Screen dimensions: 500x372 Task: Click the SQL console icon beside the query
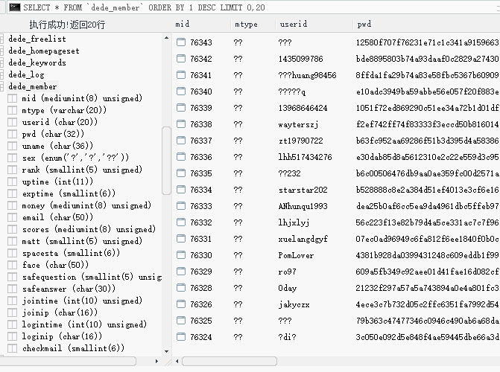click(x=15, y=7)
